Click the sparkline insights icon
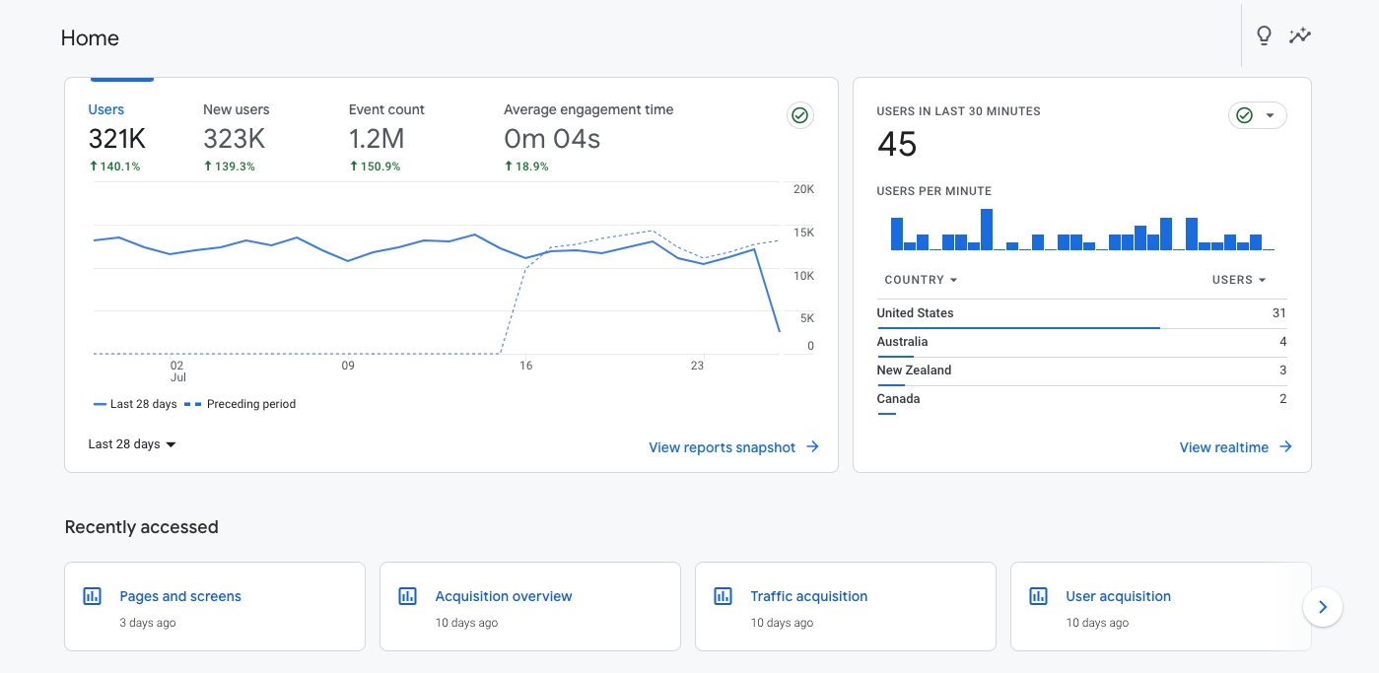The image size is (1379, 673). coord(1300,36)
